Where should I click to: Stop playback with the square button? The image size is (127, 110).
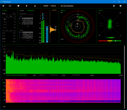pyautogui.click(x=18, y=6)
